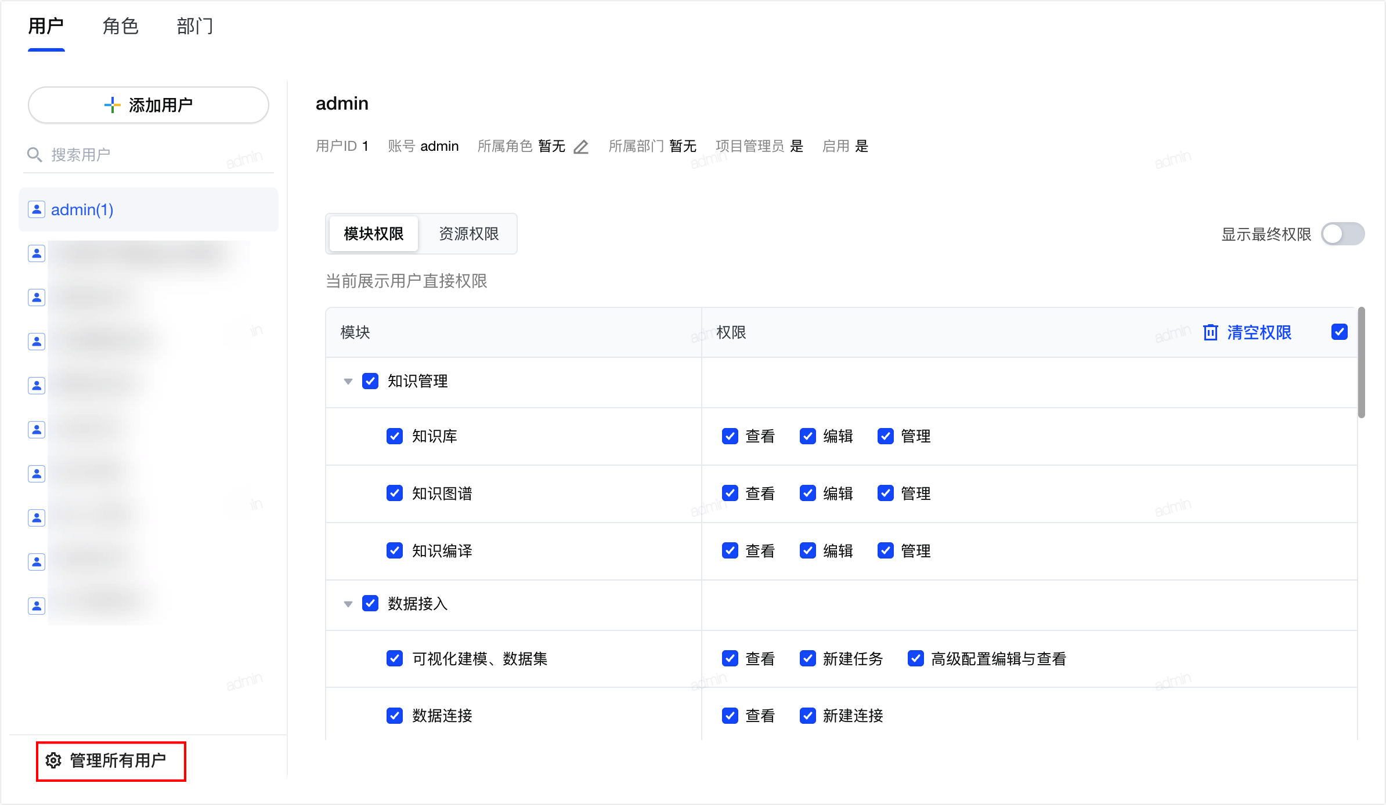Select the 模块权限 tab
The height and width of the screenshot is (805, 1386).
[x=374, y=234]
